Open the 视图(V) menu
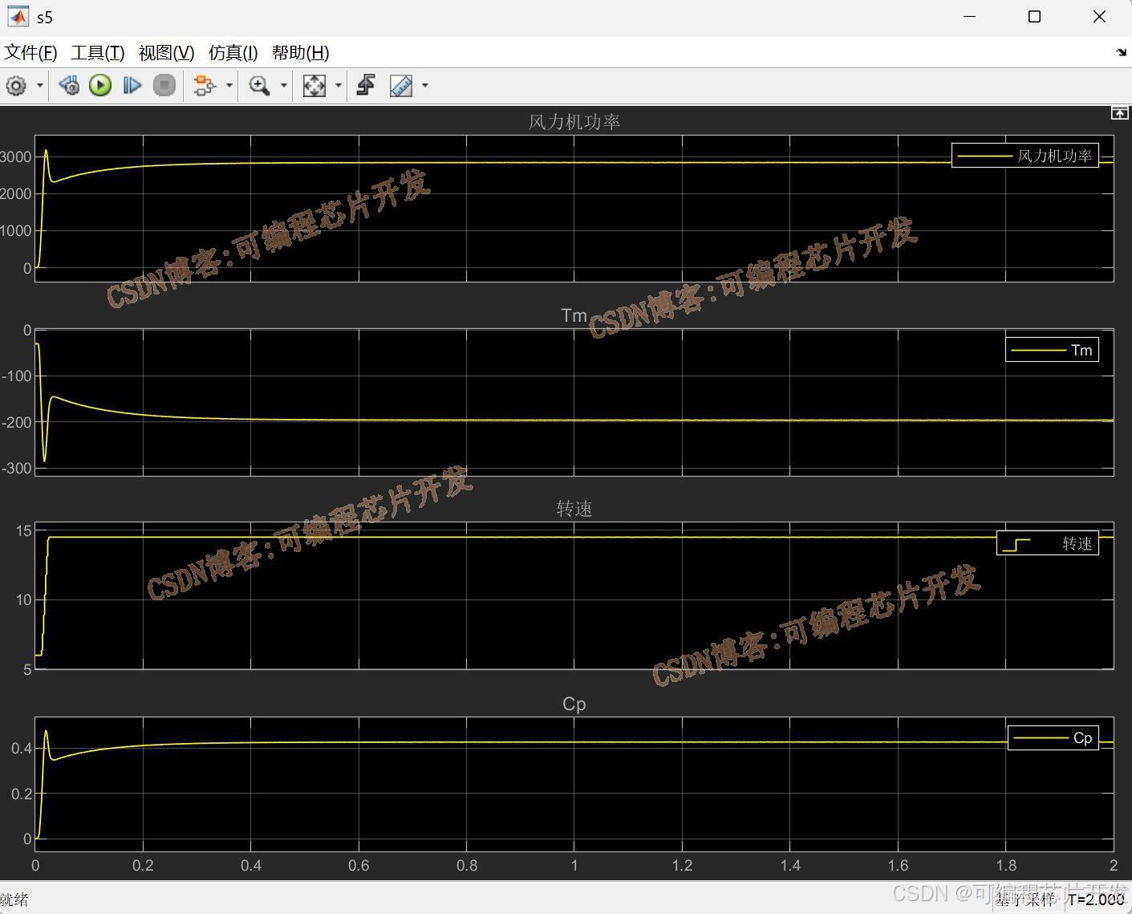Image resolution: width=1132 pixels, height=914 pixels. 166,53
